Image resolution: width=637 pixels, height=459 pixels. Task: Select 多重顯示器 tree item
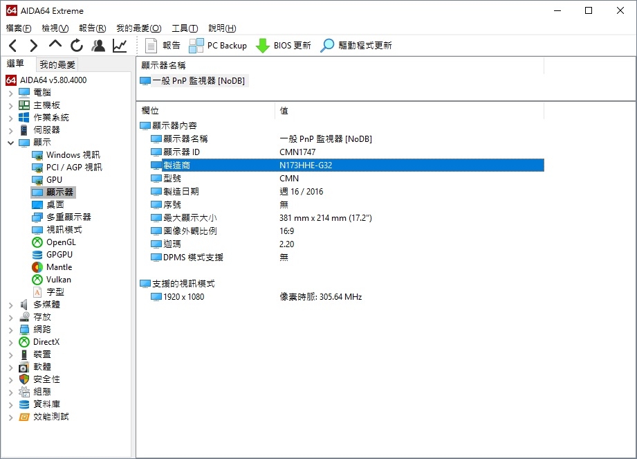[x=62, y=217]
